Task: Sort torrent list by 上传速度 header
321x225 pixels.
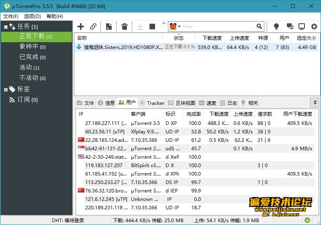Action: click(x=238, y=38)
